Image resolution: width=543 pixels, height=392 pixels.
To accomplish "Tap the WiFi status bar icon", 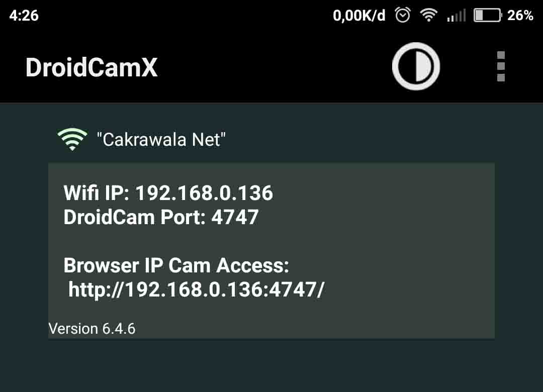I will pyautogui.click(x=429, y=15).
